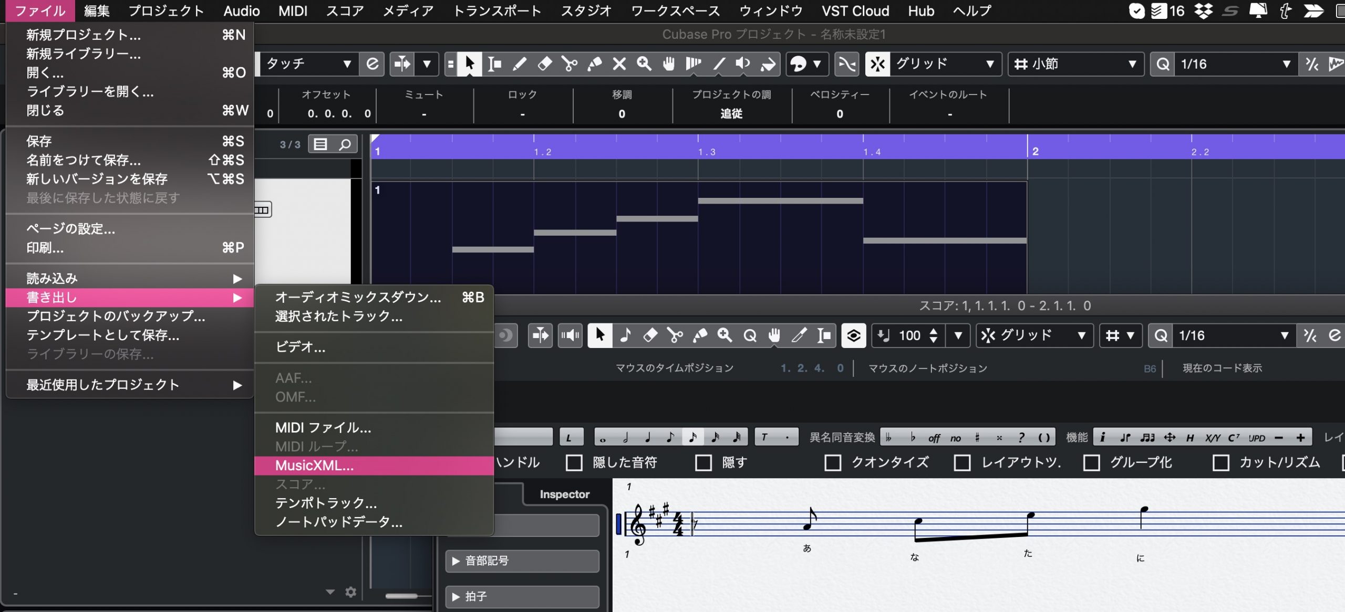1345x612 pixels.
Task: Click the sharp enharmonic shift button
Action: point(977,437)
